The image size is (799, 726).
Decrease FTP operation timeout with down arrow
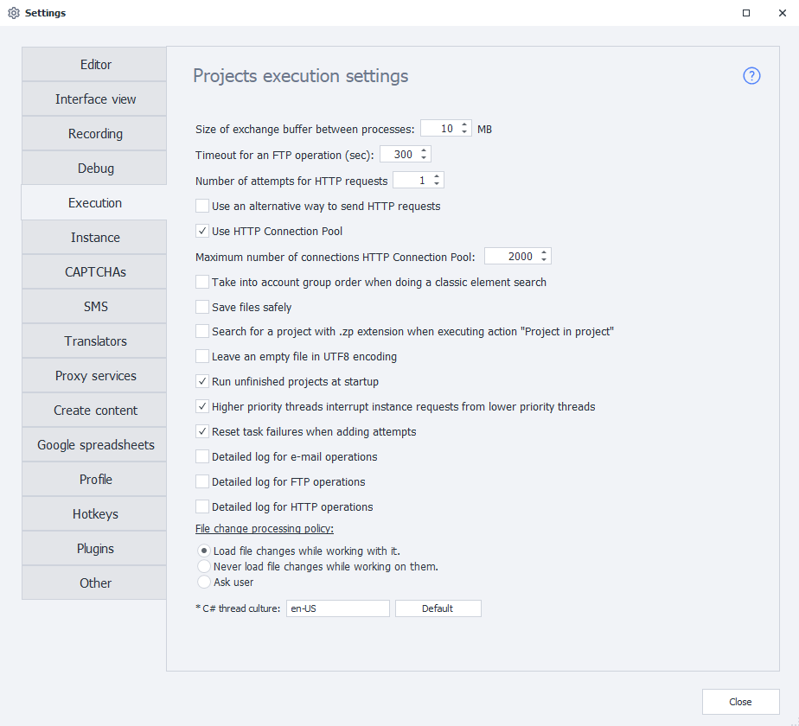424,158
